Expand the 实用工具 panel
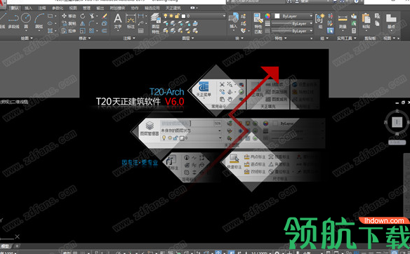410x254 pixels. click(346, 38)
